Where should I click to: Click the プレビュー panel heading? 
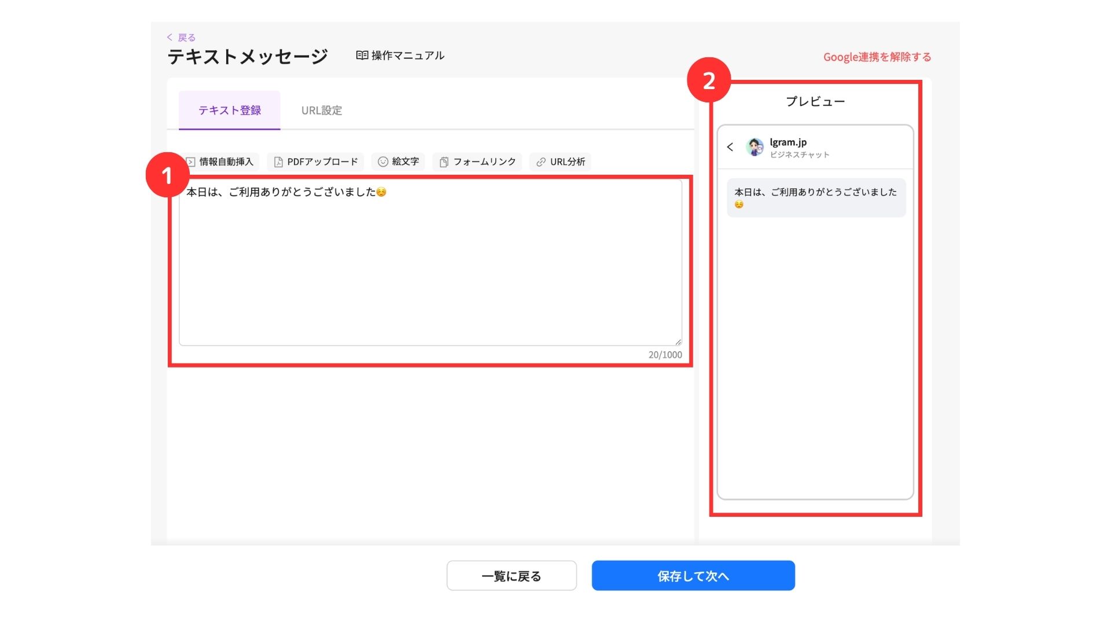pos(815,101)
